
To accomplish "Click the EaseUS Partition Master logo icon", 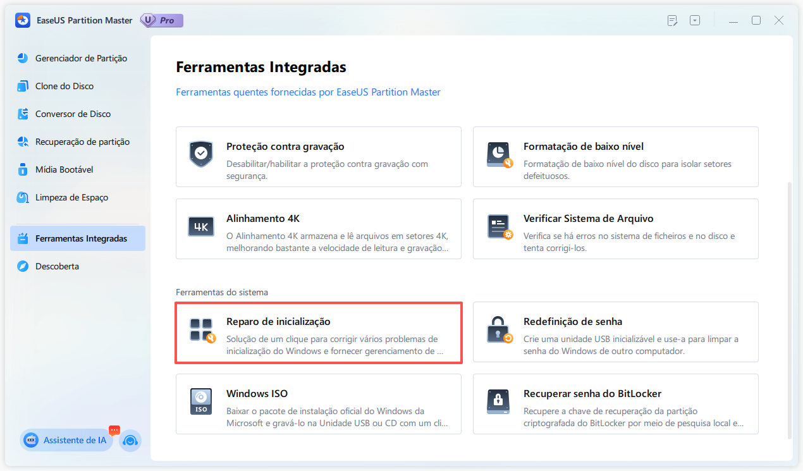I will click(x=23, y=20).
